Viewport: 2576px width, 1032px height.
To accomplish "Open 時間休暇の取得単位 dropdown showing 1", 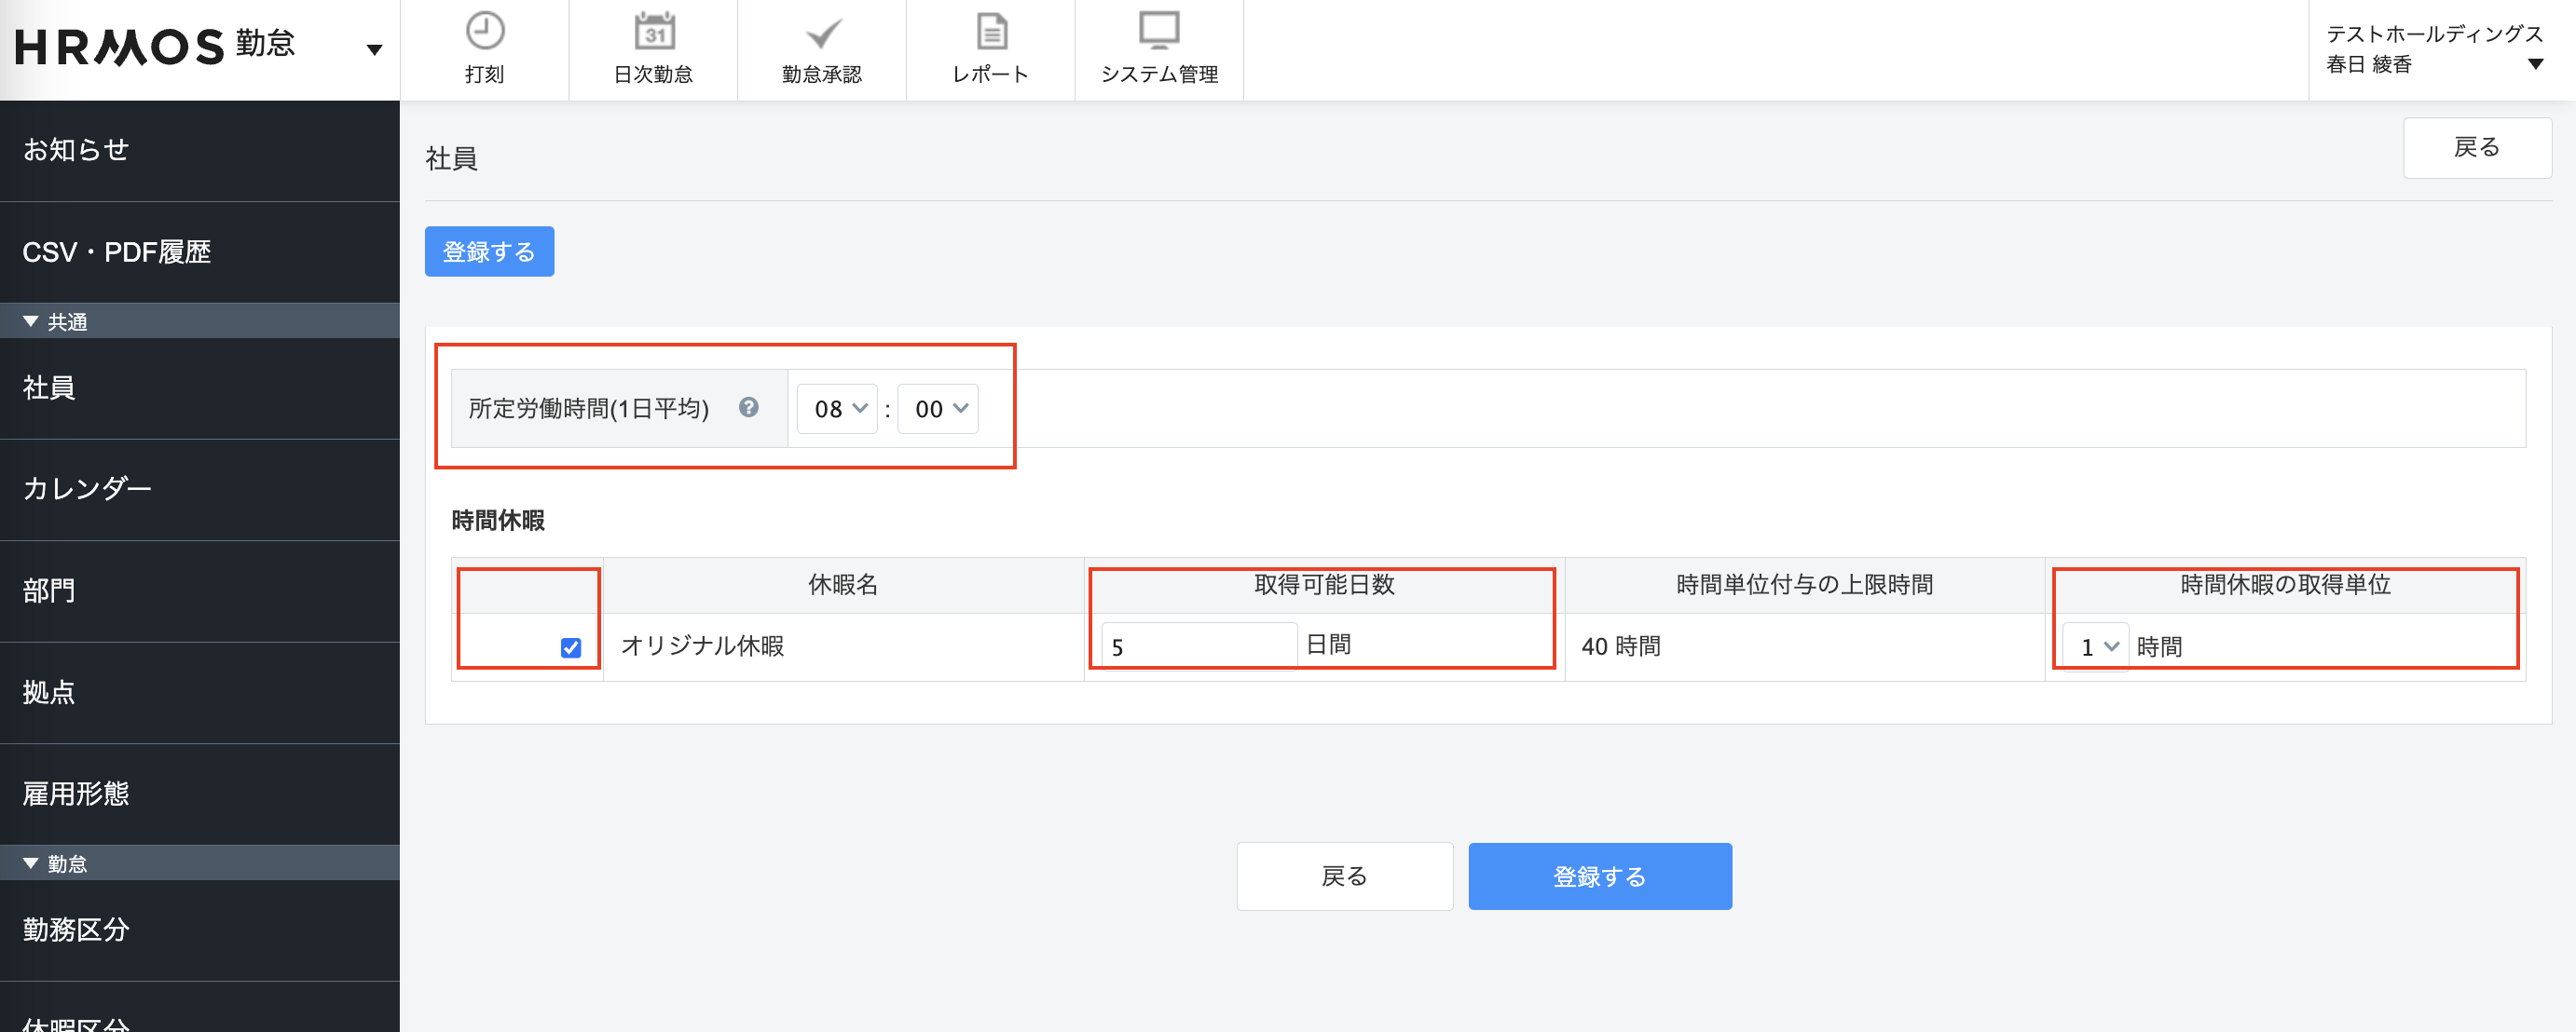I will coord(2097,646).
